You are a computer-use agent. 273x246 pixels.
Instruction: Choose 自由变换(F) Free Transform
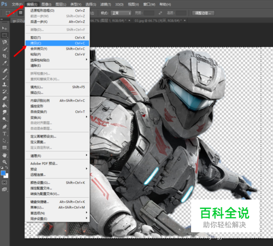[x=57, y=112]
